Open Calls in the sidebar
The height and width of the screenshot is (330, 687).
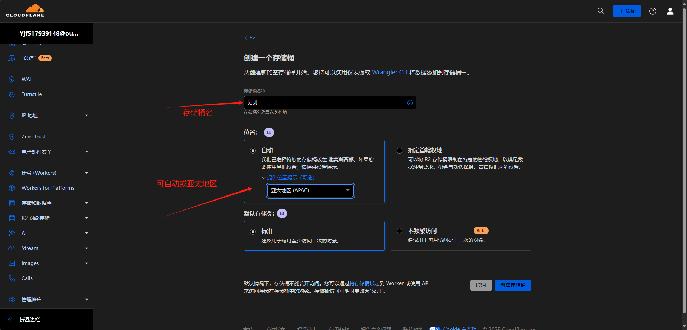point(27,278)
